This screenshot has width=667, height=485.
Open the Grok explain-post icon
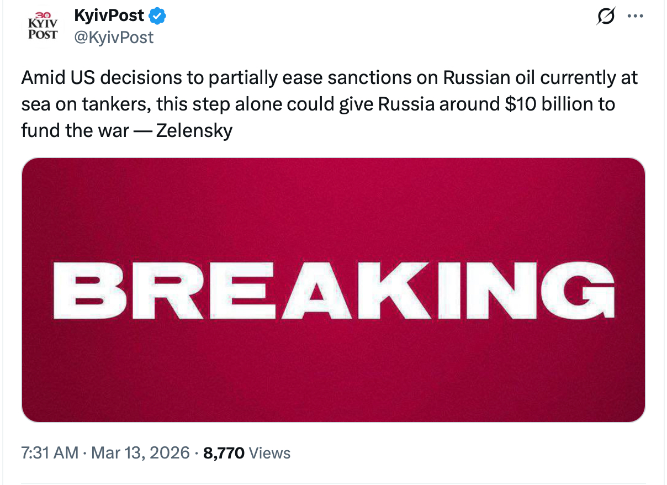[x=606, y=17]
